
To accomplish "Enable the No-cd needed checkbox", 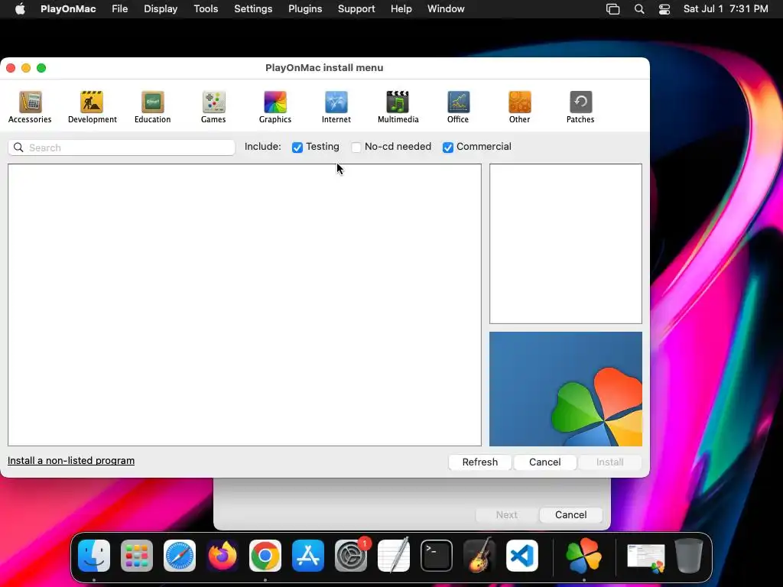I will 356,148.
